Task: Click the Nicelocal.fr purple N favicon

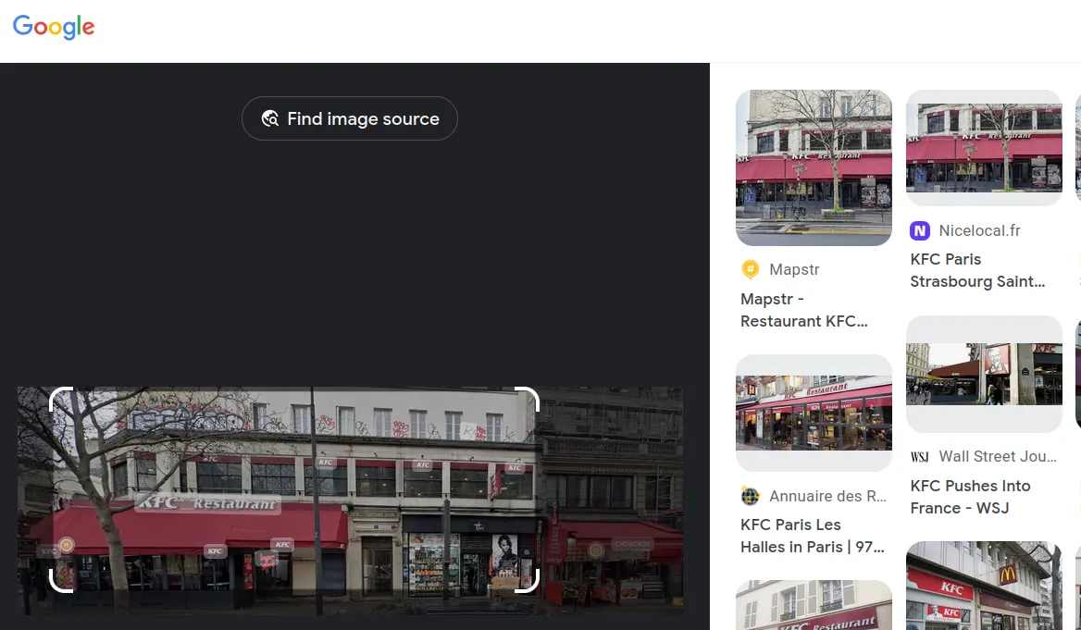Action: 919,230
